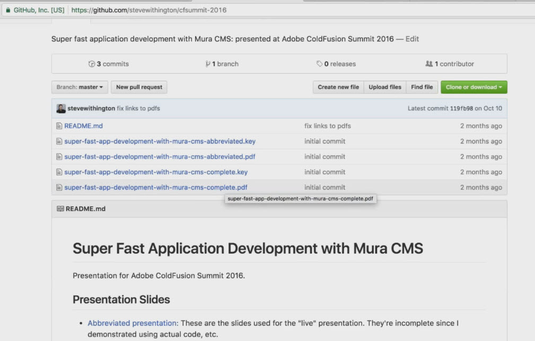Image resolution: width=535 pixels, height=341 pixels.
Task: Click '2 months ago' in README.md row
Action: (x=481, y=126)
